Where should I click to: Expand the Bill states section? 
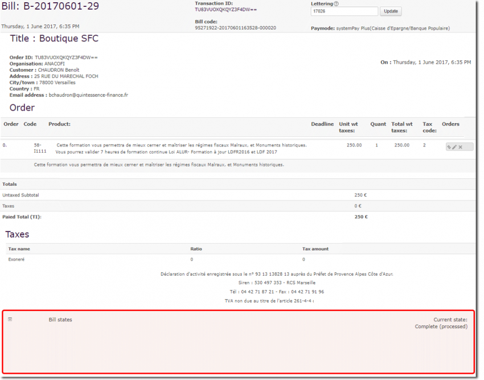pyautogui.click(x=10, y=319)
